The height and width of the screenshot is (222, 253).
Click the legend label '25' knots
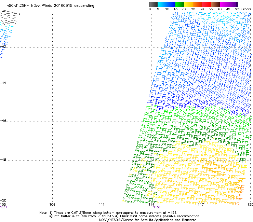[193, 9]
